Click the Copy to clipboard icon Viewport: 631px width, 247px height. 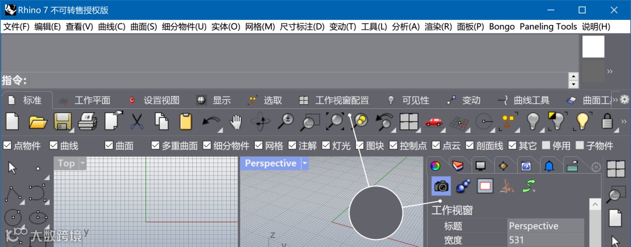[162, 121]
